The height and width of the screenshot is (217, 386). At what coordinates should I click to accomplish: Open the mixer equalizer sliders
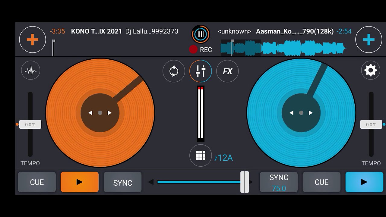201,71
